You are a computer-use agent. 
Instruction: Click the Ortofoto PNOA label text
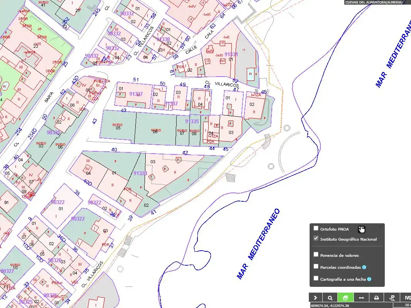coord(334,229)
